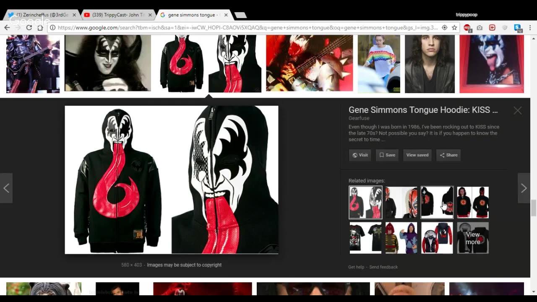This screenshot has height=302, width=537.
Task: Save the image with the Save button
Action: (387, 155)
